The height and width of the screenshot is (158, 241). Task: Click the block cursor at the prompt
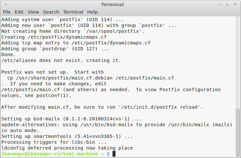click(114, 154)
